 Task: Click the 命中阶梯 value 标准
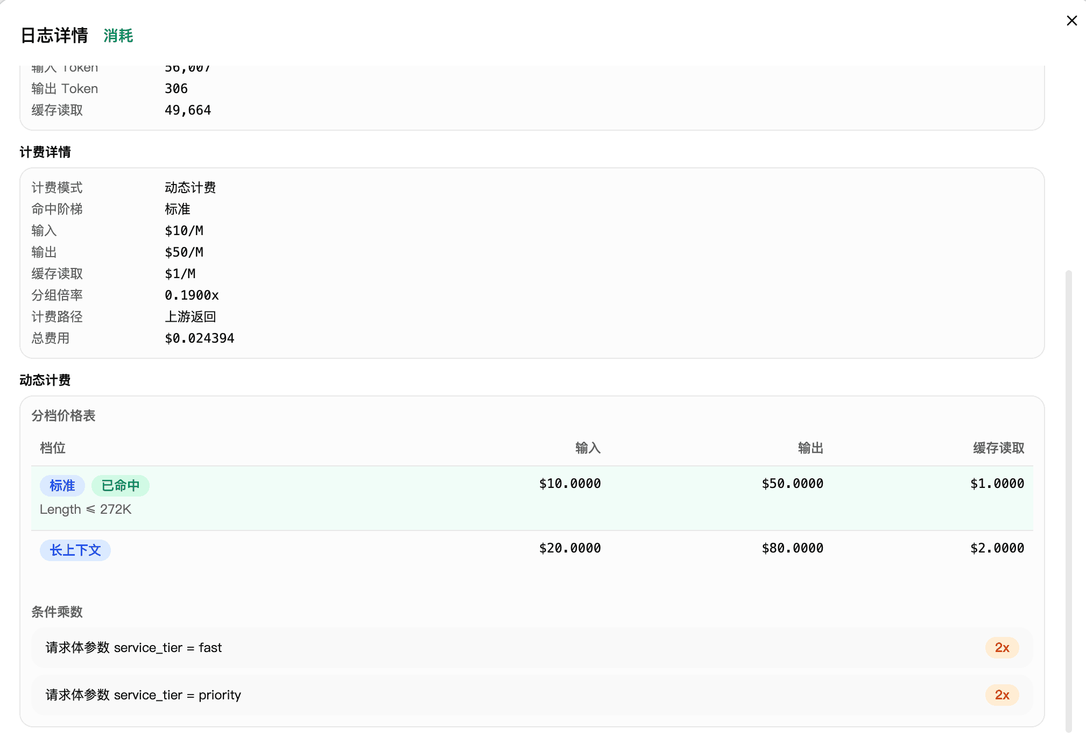[x=178, y=209]
